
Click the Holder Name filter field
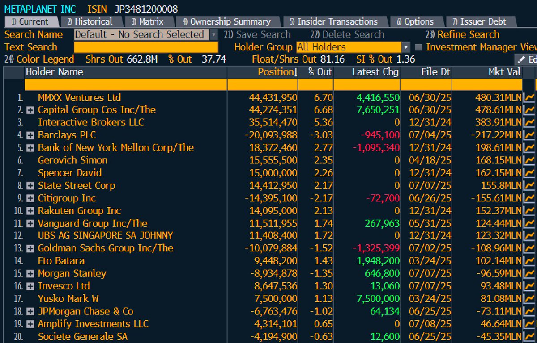click(x=126, y=84)
